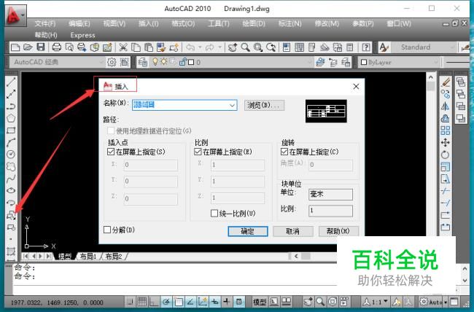Toggle Polar tracking in status bar

tap(166, 301)
